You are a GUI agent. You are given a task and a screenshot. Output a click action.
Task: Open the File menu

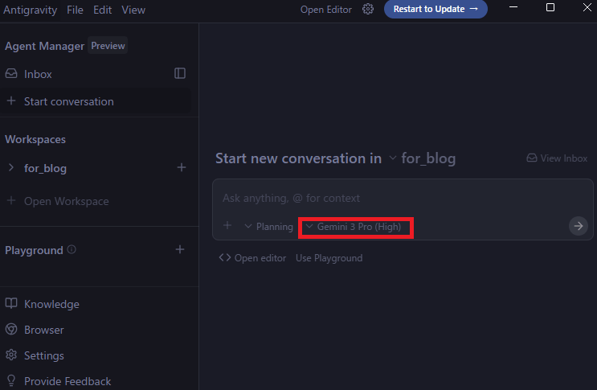click(75, 10)
